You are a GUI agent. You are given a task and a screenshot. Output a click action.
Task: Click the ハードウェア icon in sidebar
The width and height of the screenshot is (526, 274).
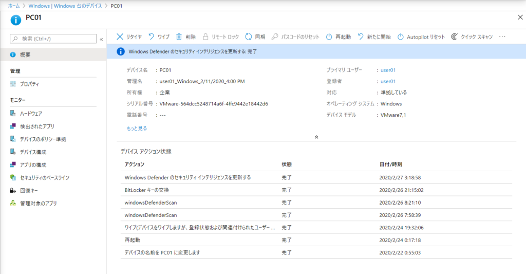pos(13,113)
